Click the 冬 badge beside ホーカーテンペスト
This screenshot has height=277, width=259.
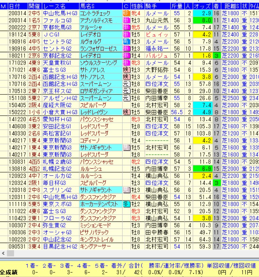[x=126, y=204]
